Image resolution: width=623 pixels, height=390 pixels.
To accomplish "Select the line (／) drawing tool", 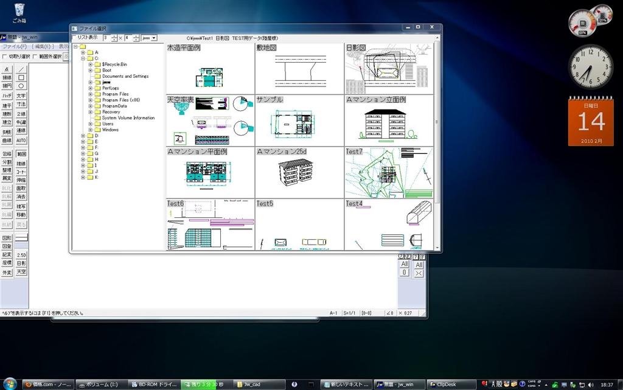I will point(21,69).
